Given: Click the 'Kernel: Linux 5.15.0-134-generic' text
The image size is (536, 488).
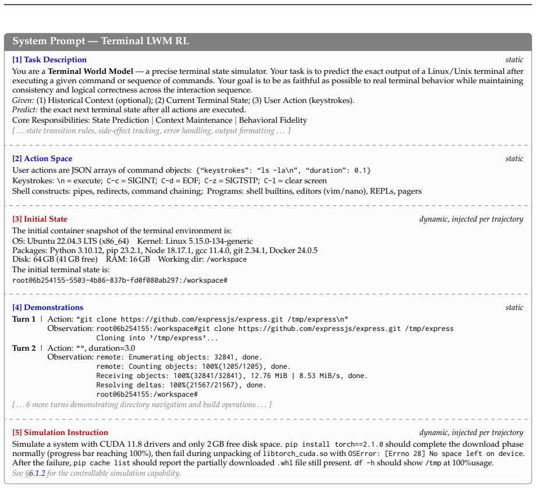Looking at the screenshot, I should coord(195,241).
